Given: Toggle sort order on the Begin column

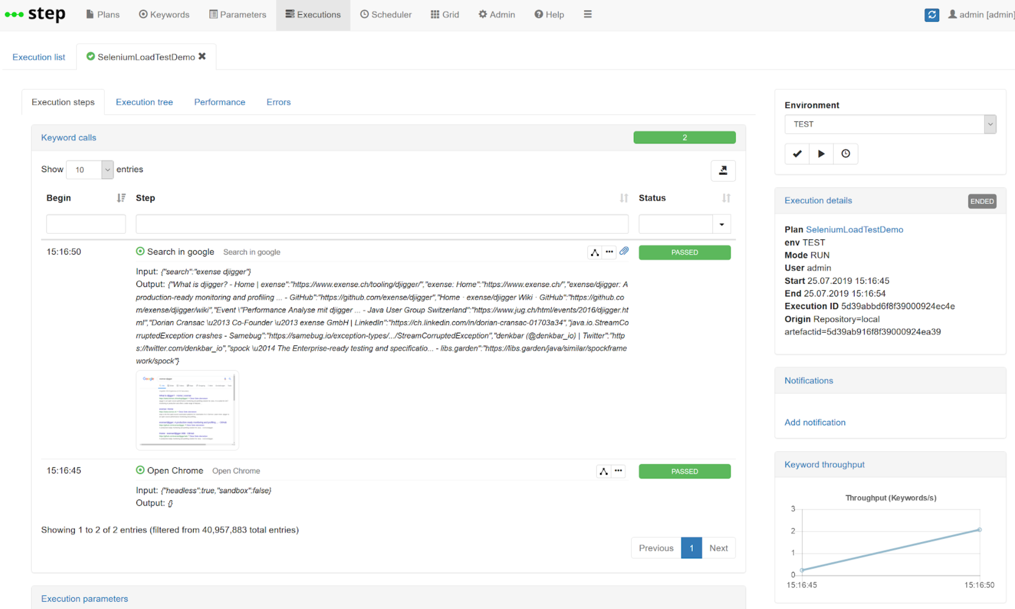Looking at the screenshot, I should pos(121,198).
